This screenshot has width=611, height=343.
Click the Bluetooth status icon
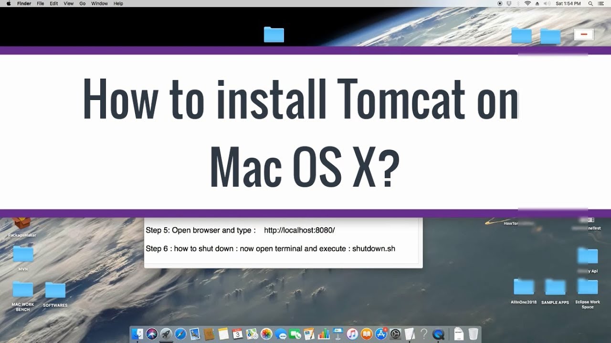coord(518,3)
